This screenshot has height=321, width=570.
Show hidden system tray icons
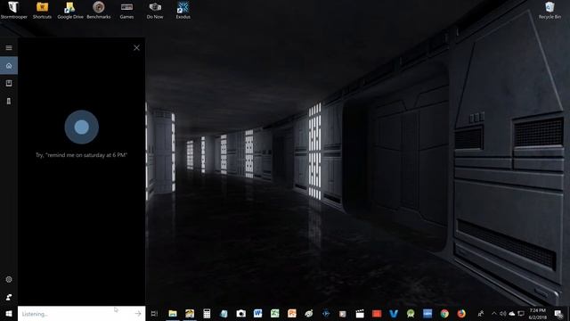pos(494,313)
